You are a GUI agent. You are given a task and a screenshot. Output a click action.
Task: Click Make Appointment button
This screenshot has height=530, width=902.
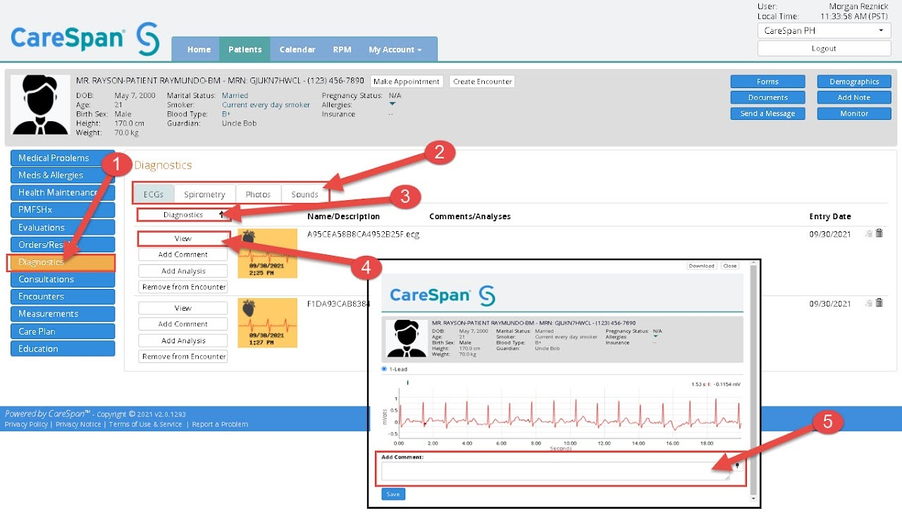407,82
